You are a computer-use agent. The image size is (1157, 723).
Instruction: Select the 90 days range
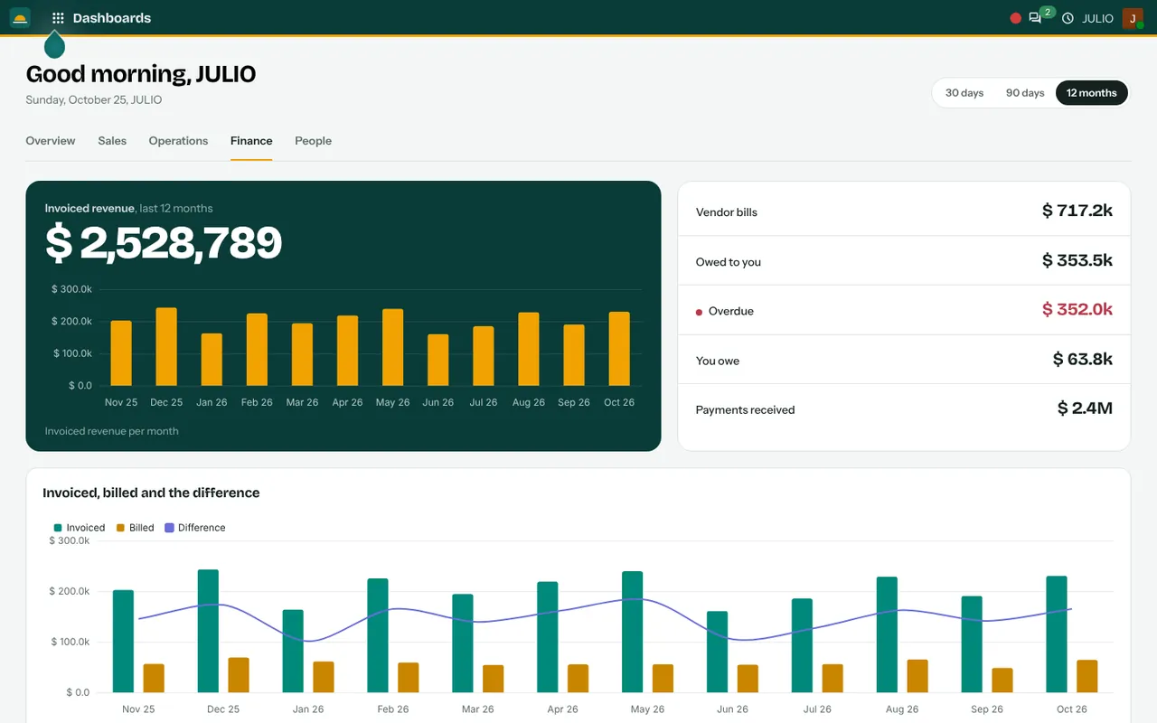coord(1025,93)
